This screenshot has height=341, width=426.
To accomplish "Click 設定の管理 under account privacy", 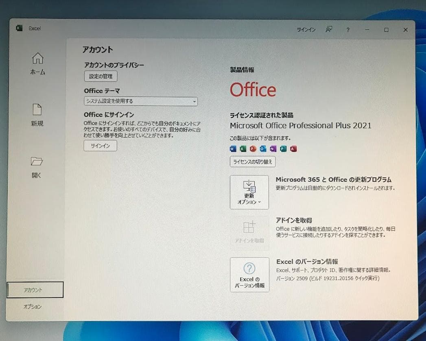I will tap(100, 76).
